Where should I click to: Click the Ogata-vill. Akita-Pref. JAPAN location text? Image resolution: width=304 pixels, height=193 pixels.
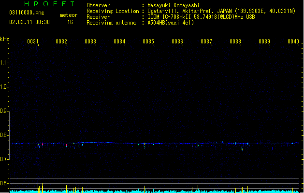(x=221, y=11)
